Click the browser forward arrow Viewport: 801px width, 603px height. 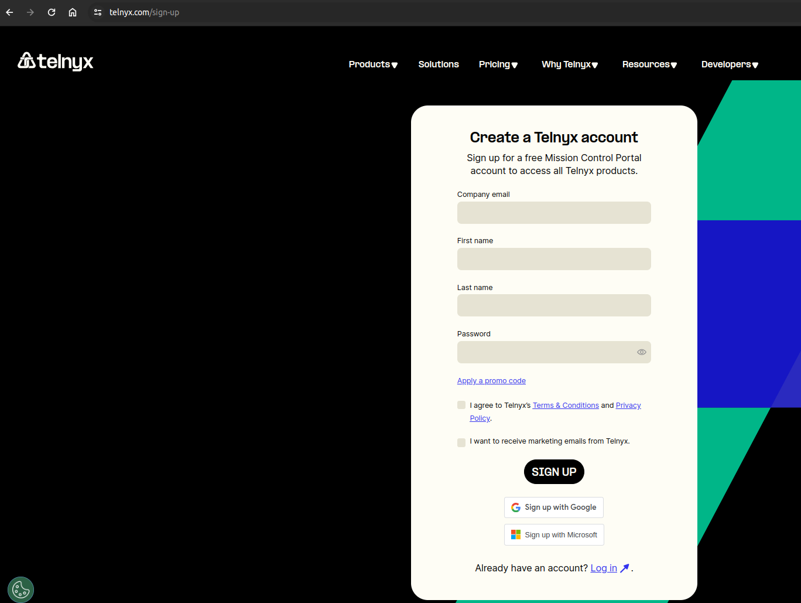coord(30,12)
